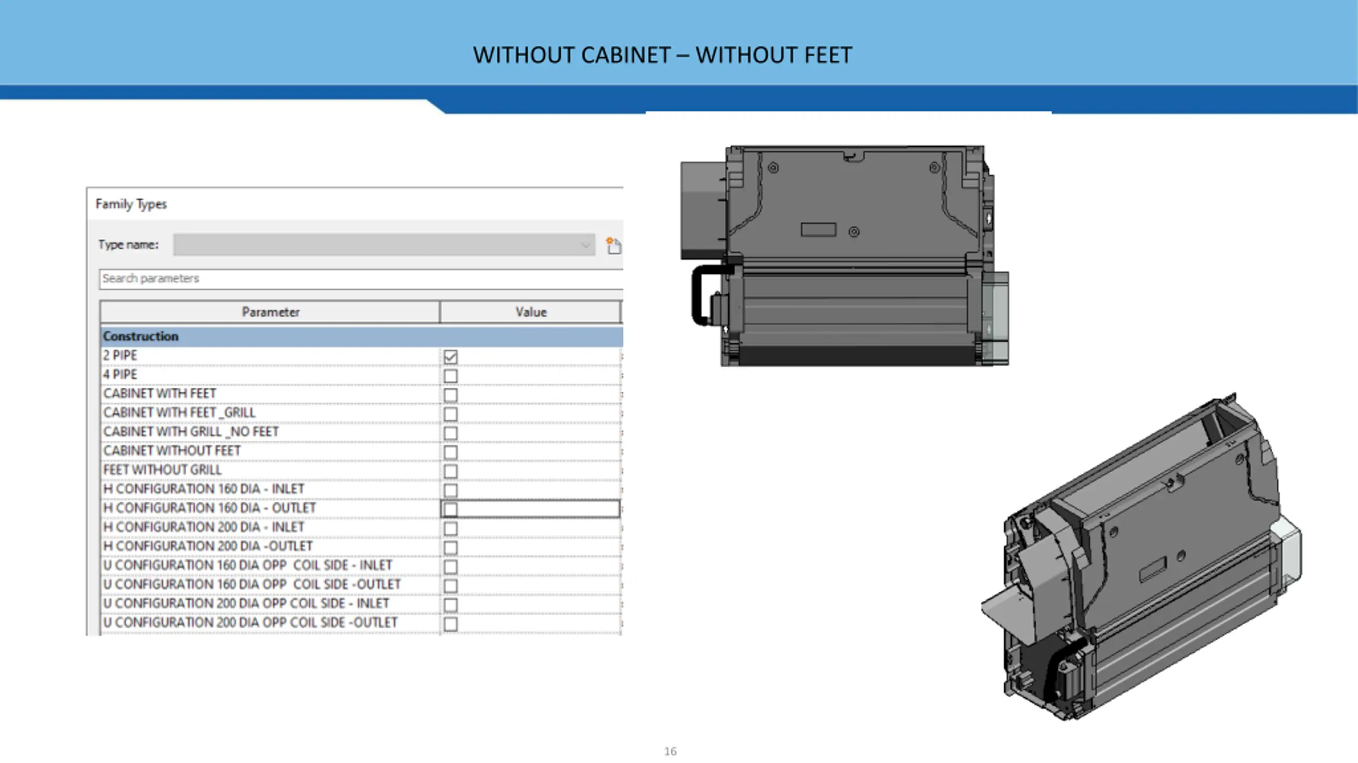Click the Parameter column header
The width and height of the screenshot is (1358, 763).
click(x=270, y=312)
